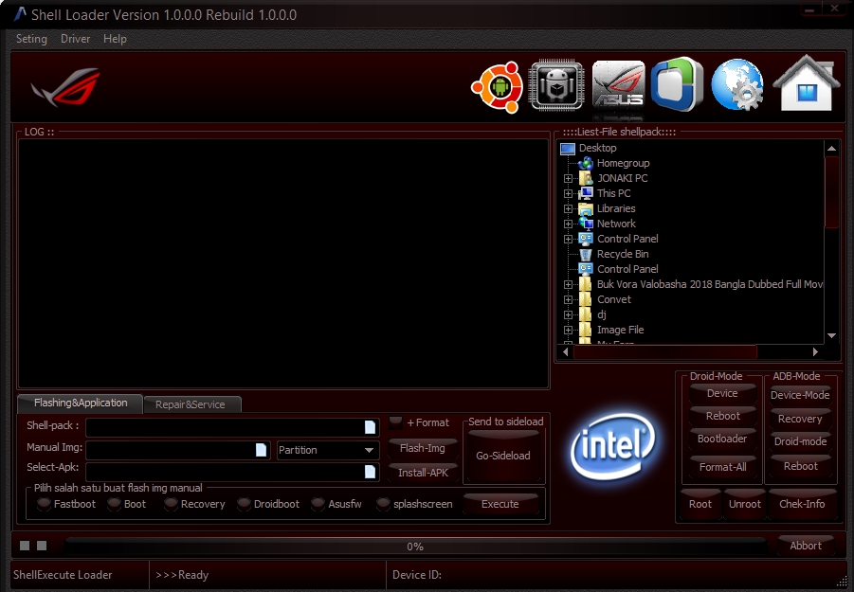Select the Recovery radio option
Screen dimensions: 854x592
point(171,504)
